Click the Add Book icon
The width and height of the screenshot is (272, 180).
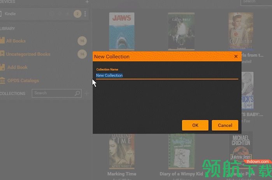click(x=2, y=67)
